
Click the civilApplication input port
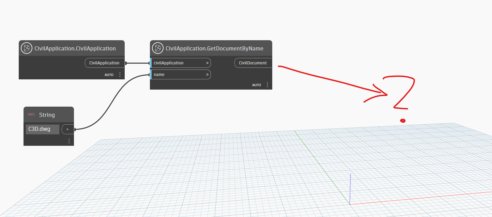click(180, 63)
